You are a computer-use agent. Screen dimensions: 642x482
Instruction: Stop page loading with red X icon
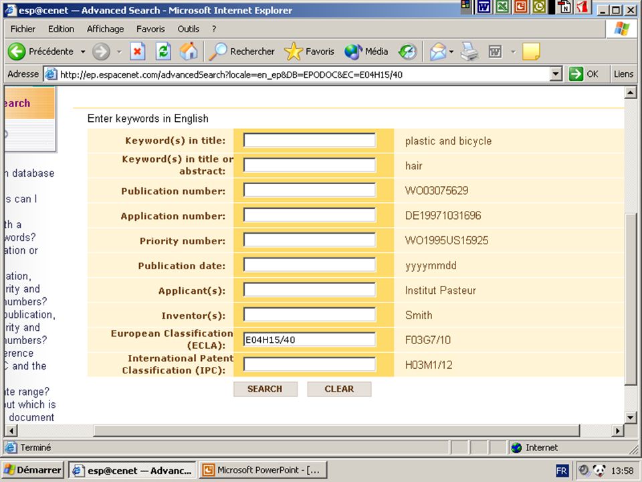(138, 52)
